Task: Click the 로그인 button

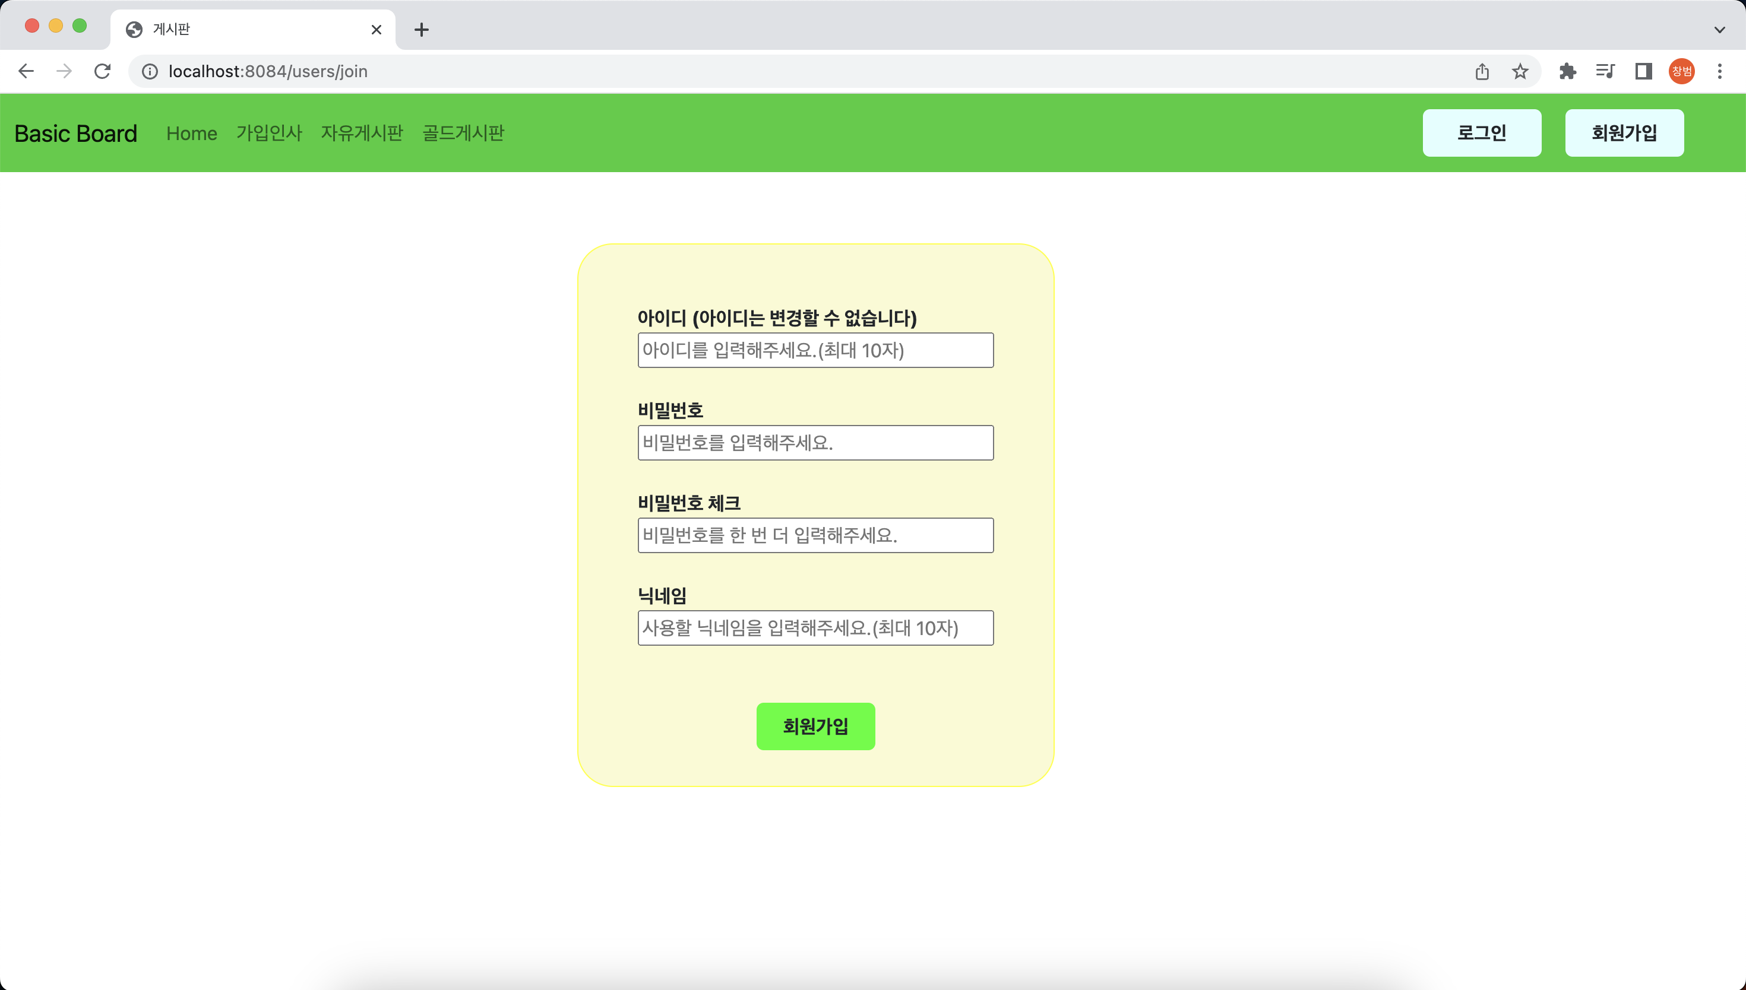Action: tap(1481, 134)
